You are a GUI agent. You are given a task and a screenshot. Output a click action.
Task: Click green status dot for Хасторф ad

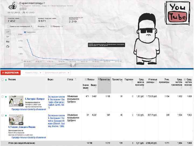(x=6, y=97)
